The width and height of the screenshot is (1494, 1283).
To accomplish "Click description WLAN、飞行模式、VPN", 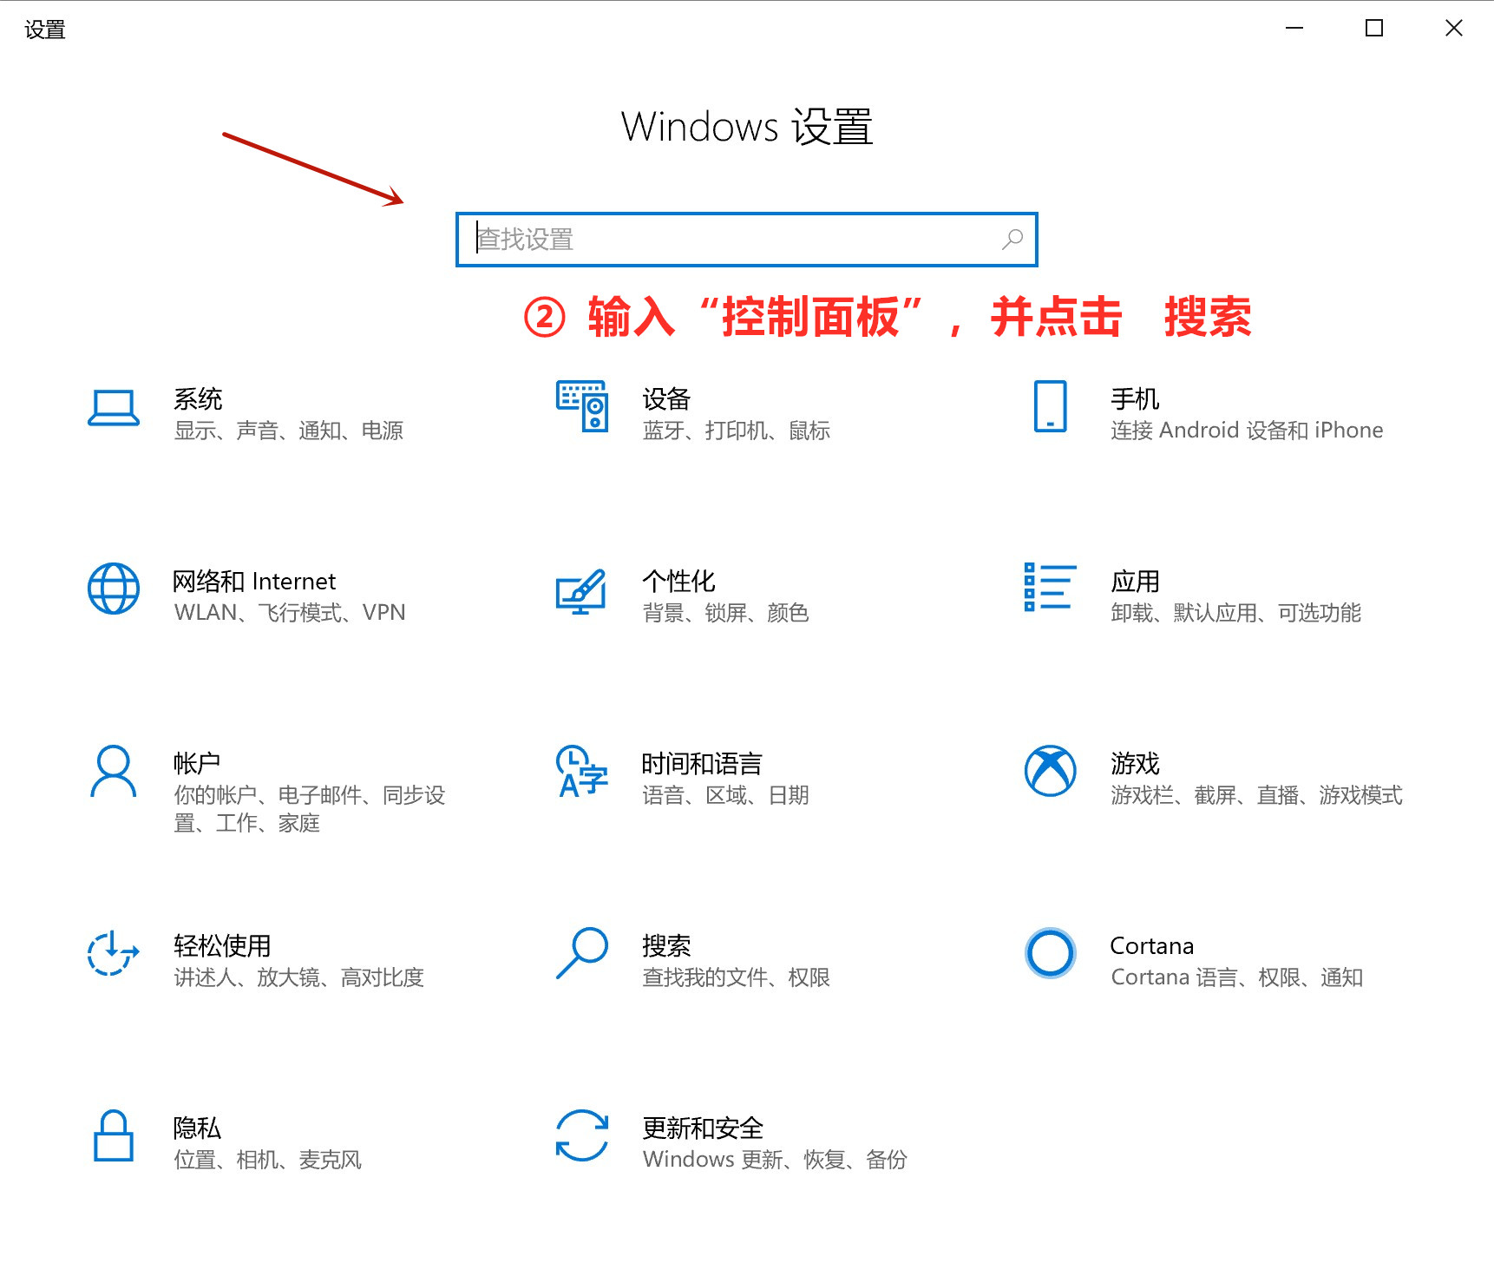I will [290, 613].
